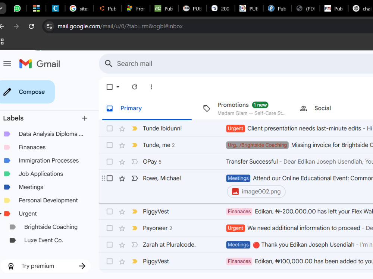This screenshot has width=373, height=279.
Task: Open the Personal Development label
Action: tap(48, 201)
